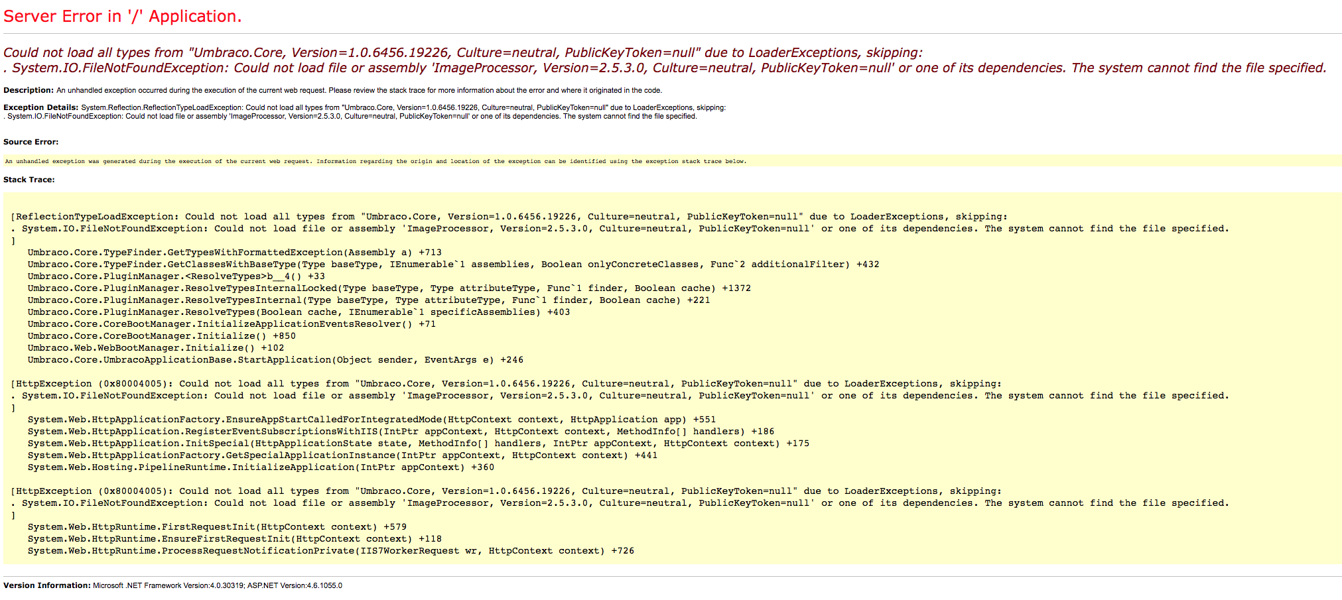This screenshot has height=600, width=1342.
Task: Click the "[ReflectionTypeLoadException:" stack trace line
Action: pos(509,217)
